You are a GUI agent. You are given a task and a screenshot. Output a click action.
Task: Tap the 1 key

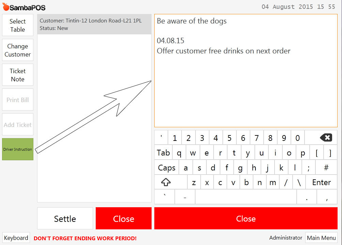click(175, 137)
